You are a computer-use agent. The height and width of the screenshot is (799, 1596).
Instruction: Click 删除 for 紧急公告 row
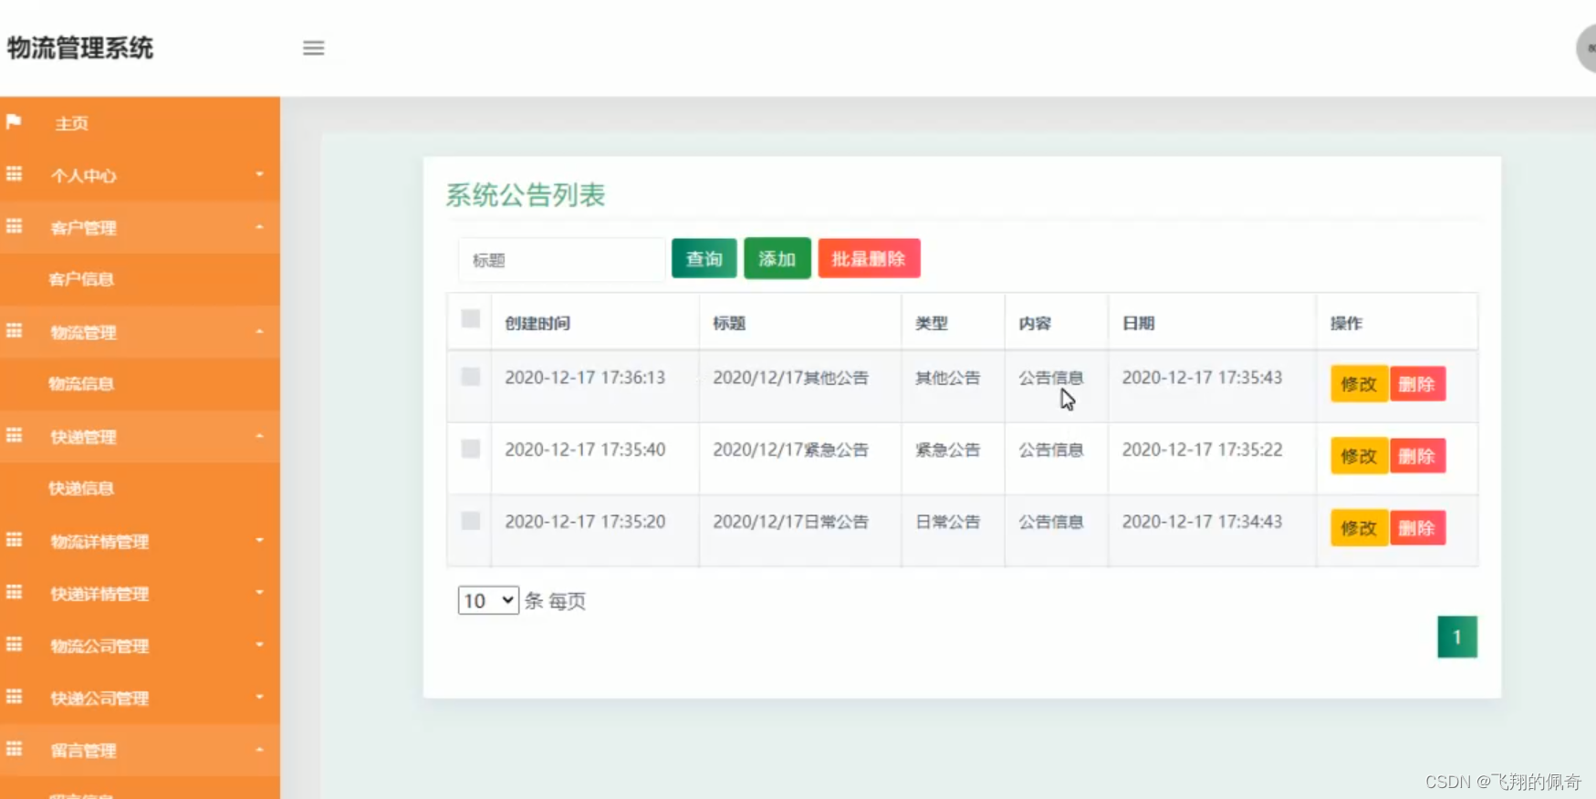pyautogui.click(x=1417, y=456)
